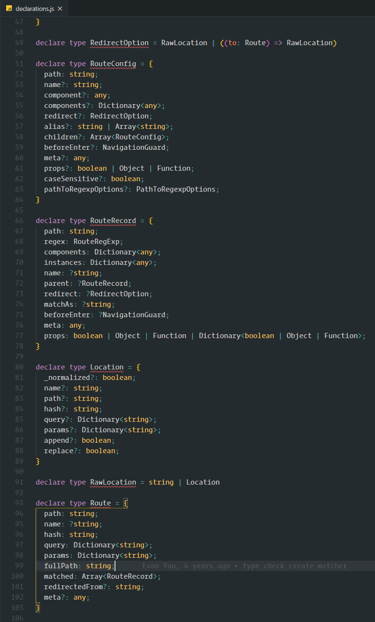
Task: Click the redirectedFrom property on line 101
Action: pos(73,587)
